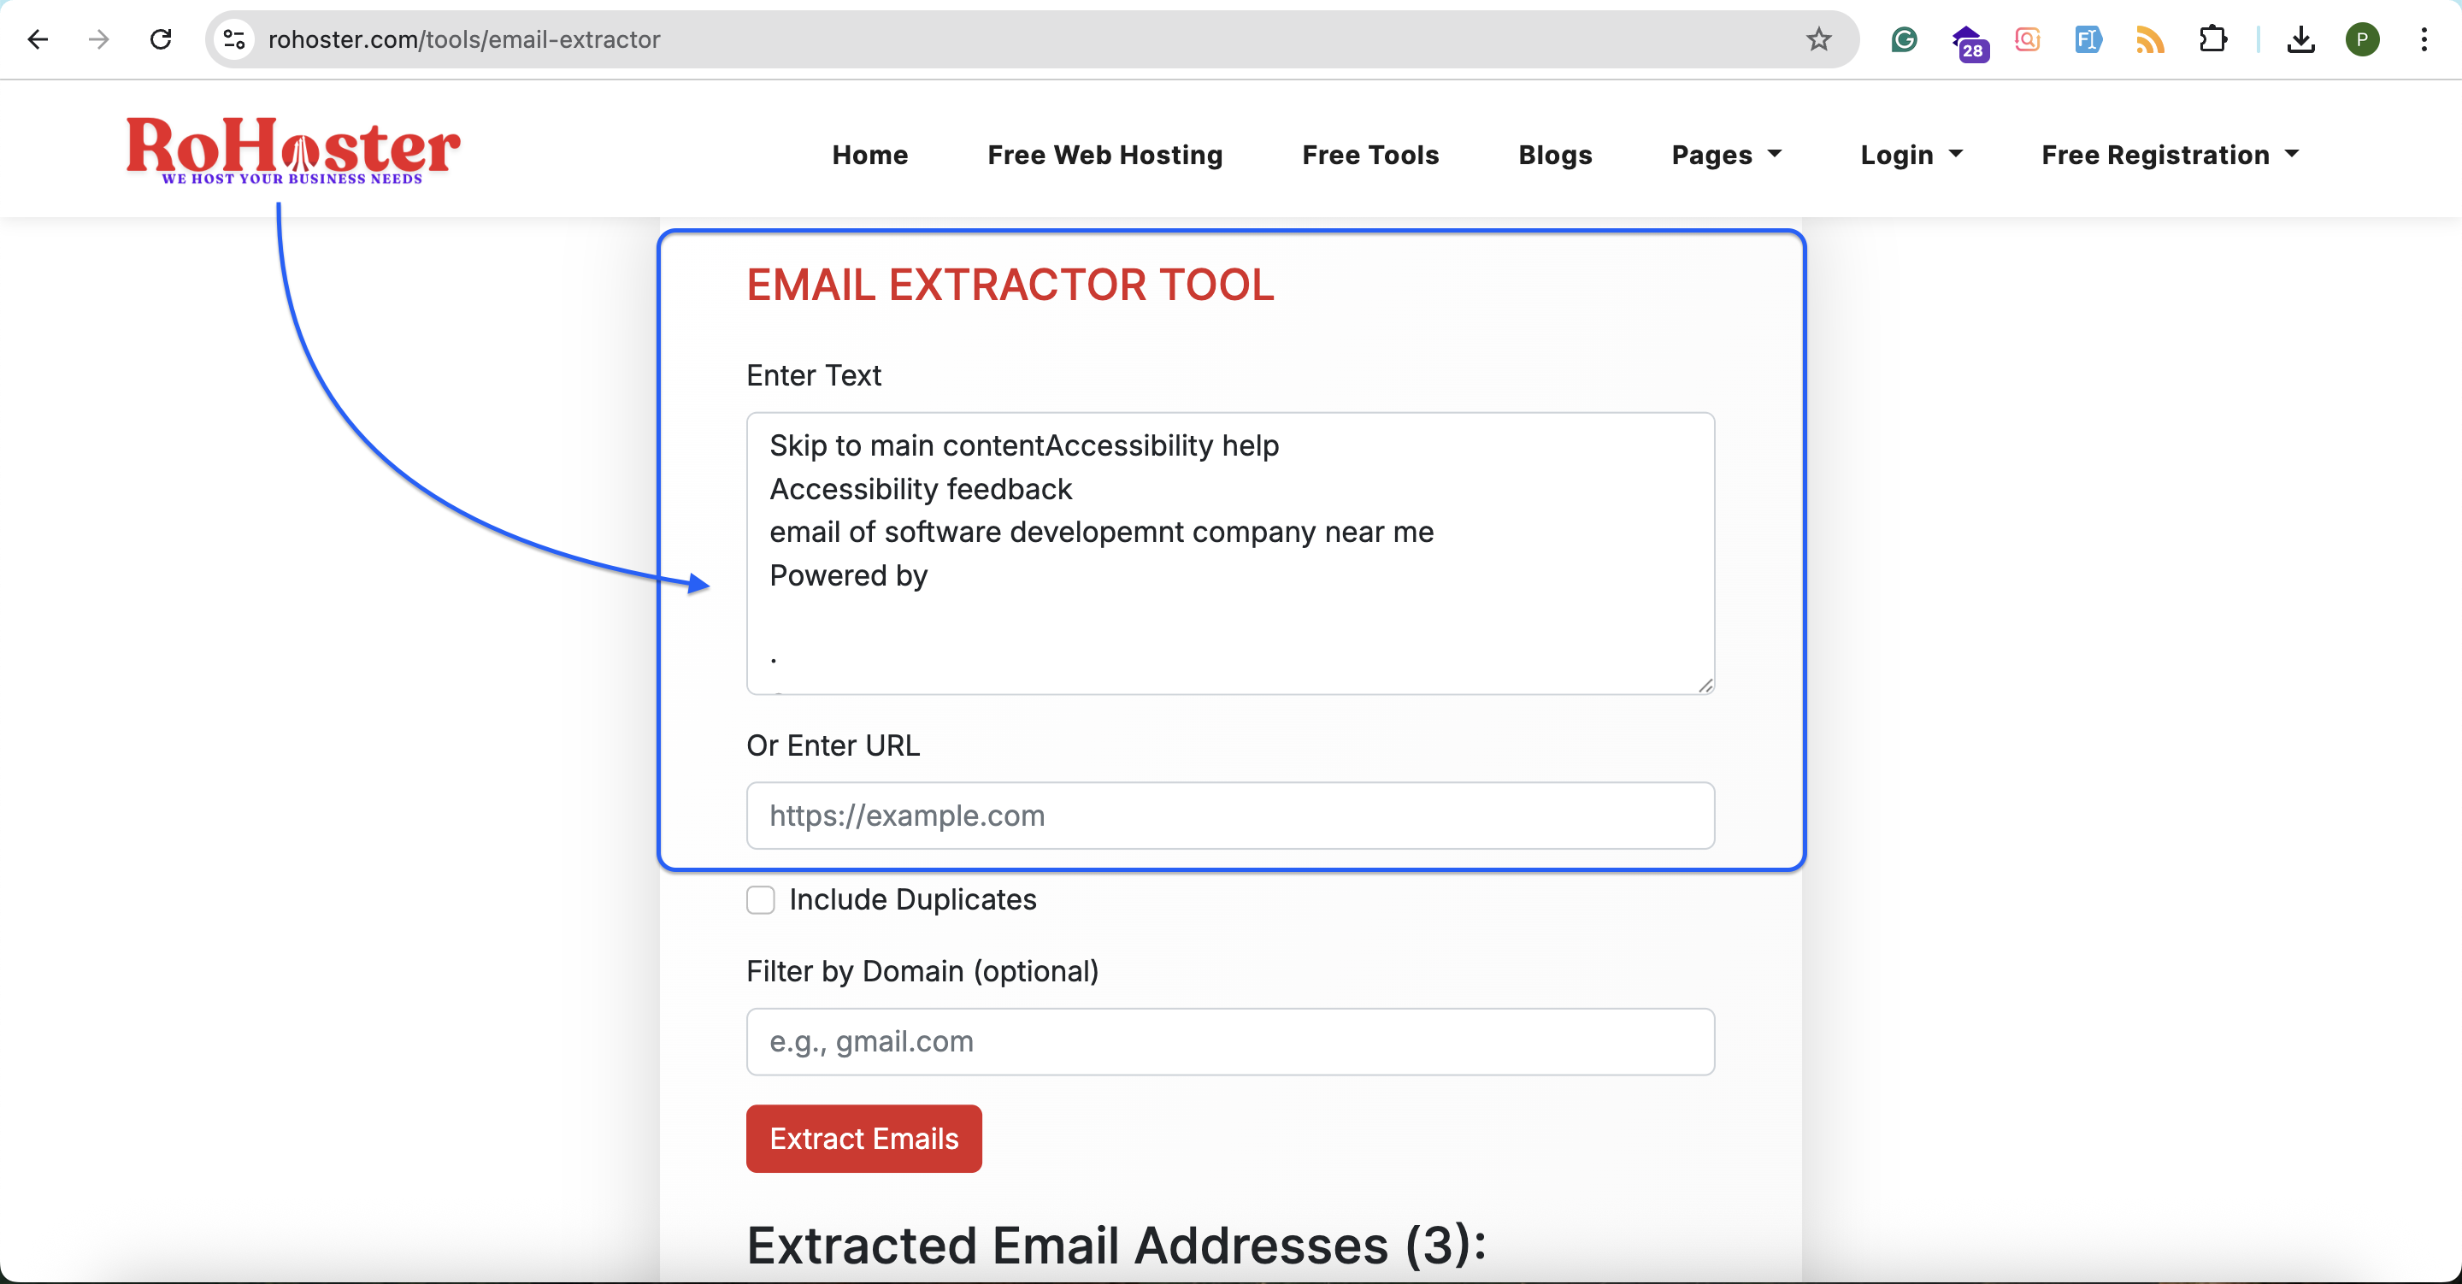Open the Extensions puzzle icon
2462x1284 pixels.
pos(2212,39)
